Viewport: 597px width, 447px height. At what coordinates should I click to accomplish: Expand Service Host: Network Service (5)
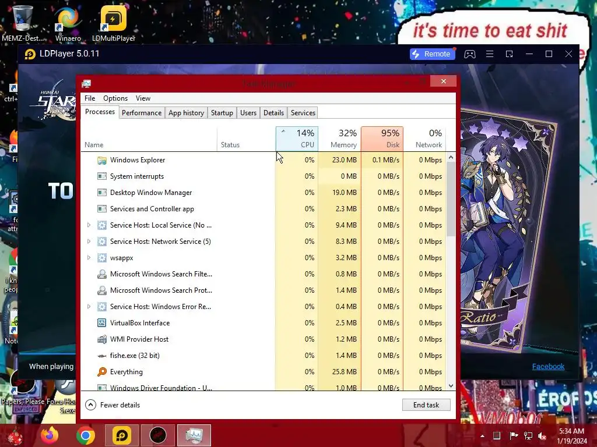[89, 242]
